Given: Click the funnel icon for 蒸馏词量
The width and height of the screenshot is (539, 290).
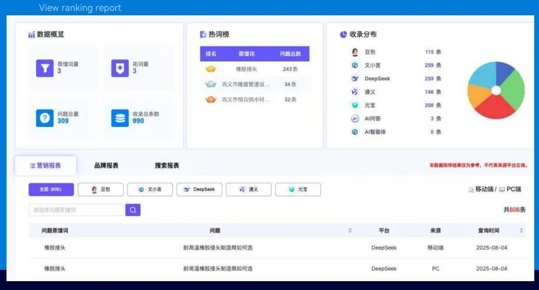Looking at the screenshot, I should click(45, 68).
